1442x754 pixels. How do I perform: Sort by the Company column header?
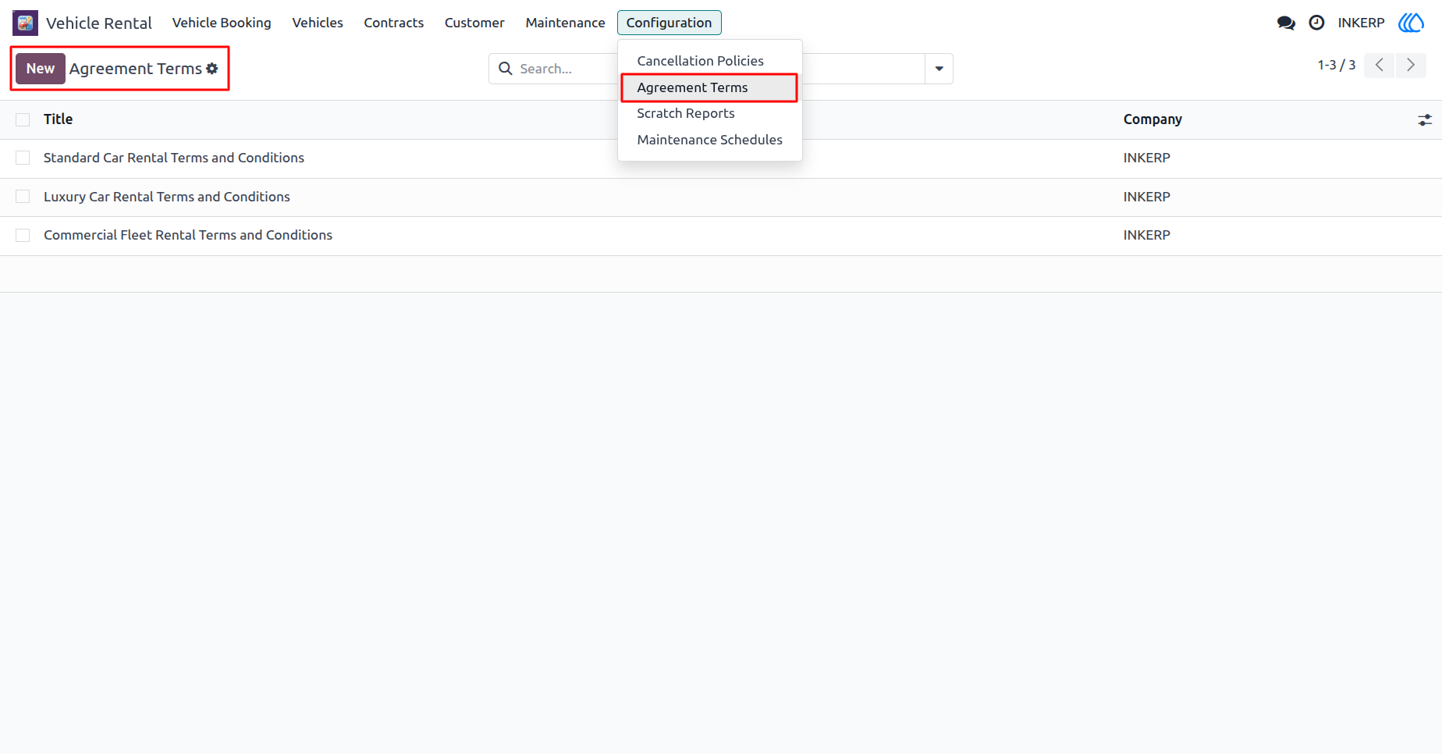click(1153, 119)
